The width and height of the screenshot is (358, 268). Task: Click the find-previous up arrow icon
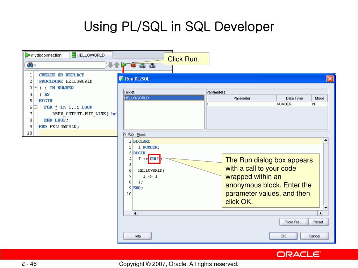[x=117, y=65]
